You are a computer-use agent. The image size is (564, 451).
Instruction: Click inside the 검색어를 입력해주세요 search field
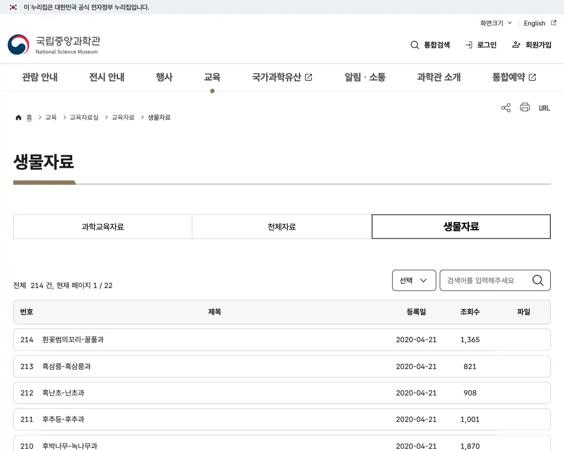pyautogui.click(x=485, y=280)
